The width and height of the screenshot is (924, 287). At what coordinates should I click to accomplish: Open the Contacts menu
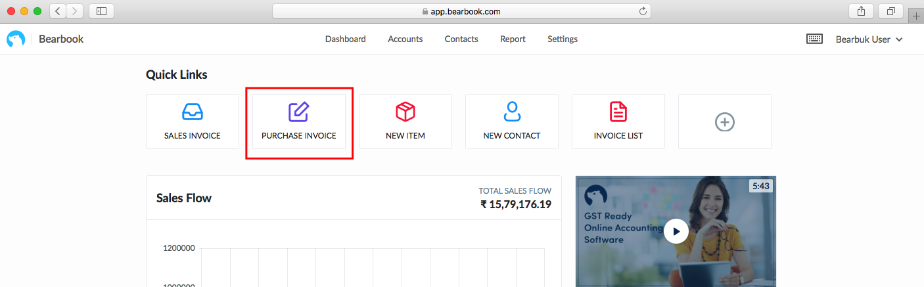point(461,39)
